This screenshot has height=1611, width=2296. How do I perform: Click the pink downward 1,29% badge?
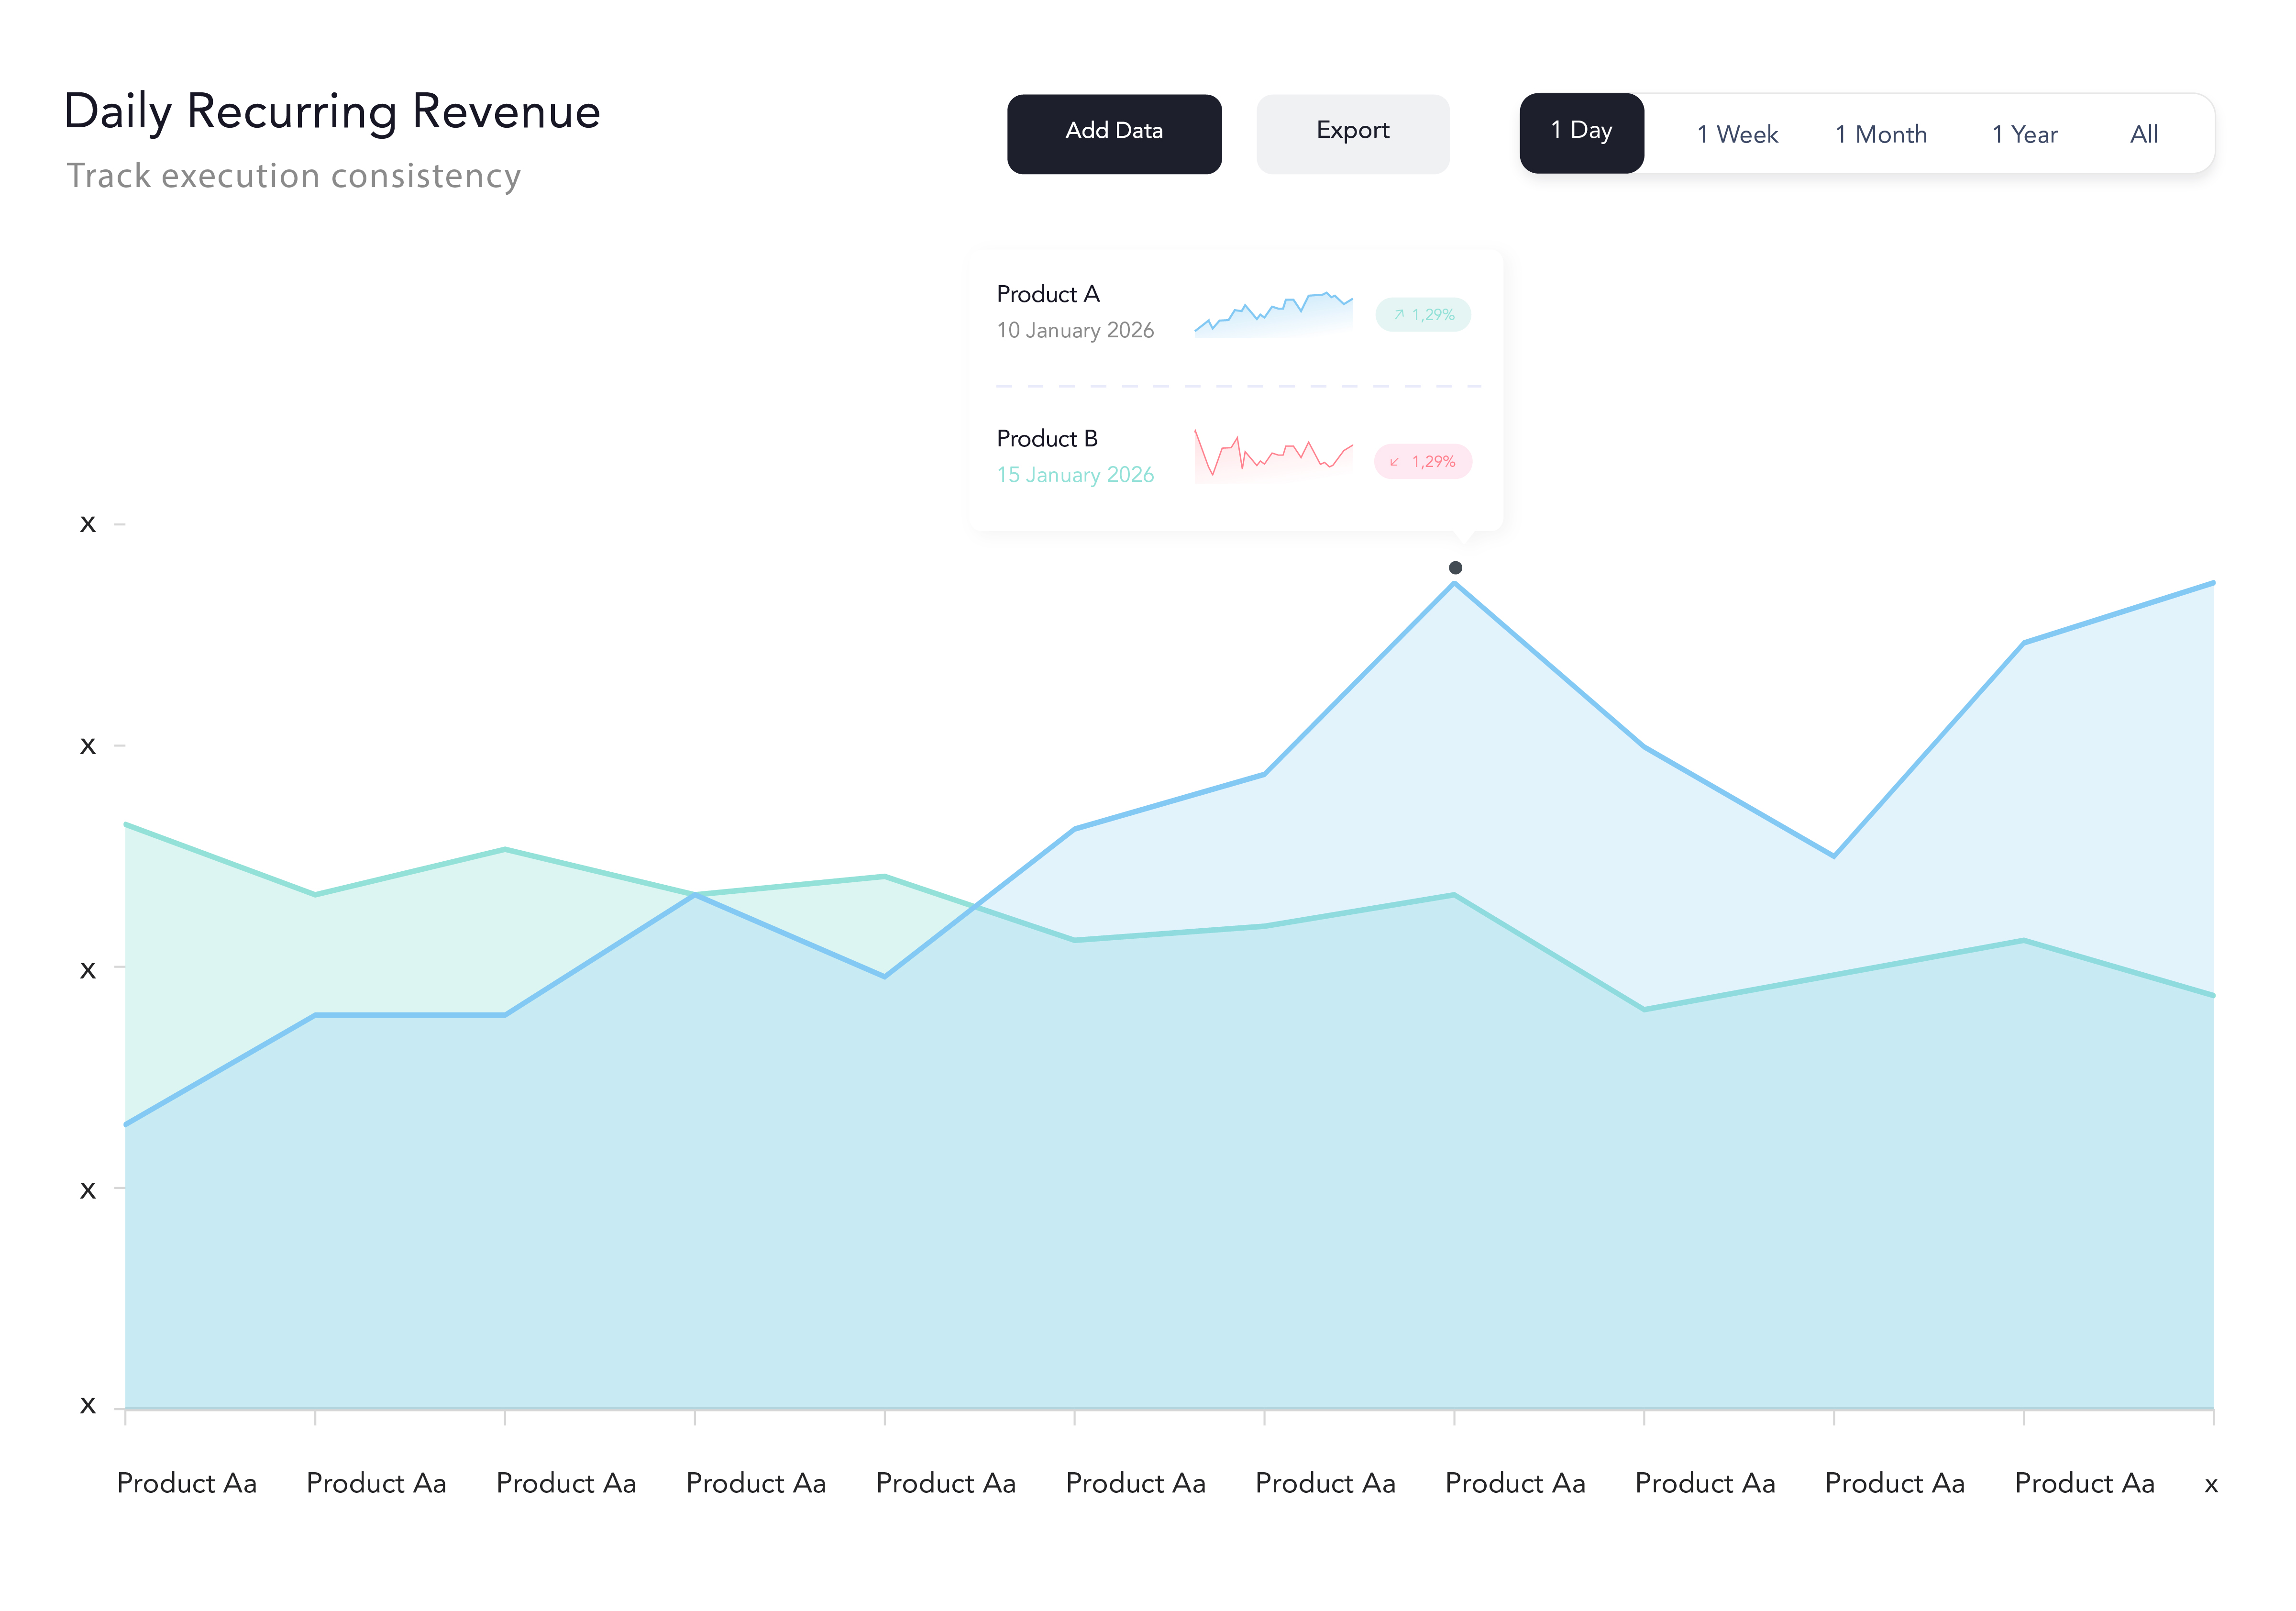(x=1423, y=461)
